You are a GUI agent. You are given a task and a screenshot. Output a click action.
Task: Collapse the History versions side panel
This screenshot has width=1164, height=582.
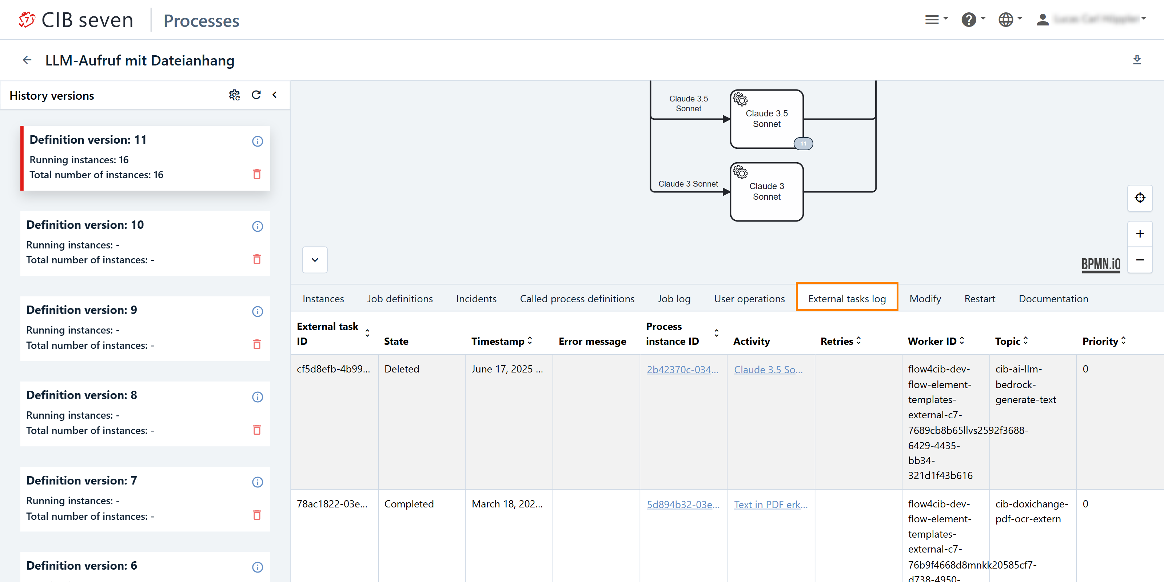(x=274, y=95)
